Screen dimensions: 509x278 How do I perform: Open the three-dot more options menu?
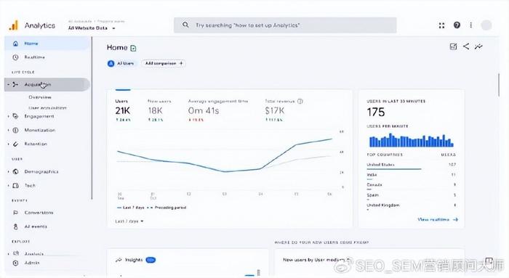(470, 25)
